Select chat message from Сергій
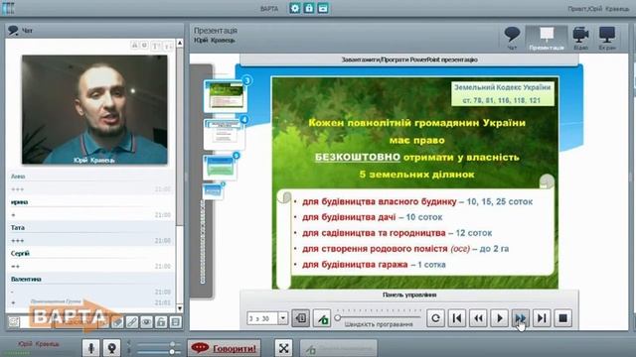 (90, 260)
